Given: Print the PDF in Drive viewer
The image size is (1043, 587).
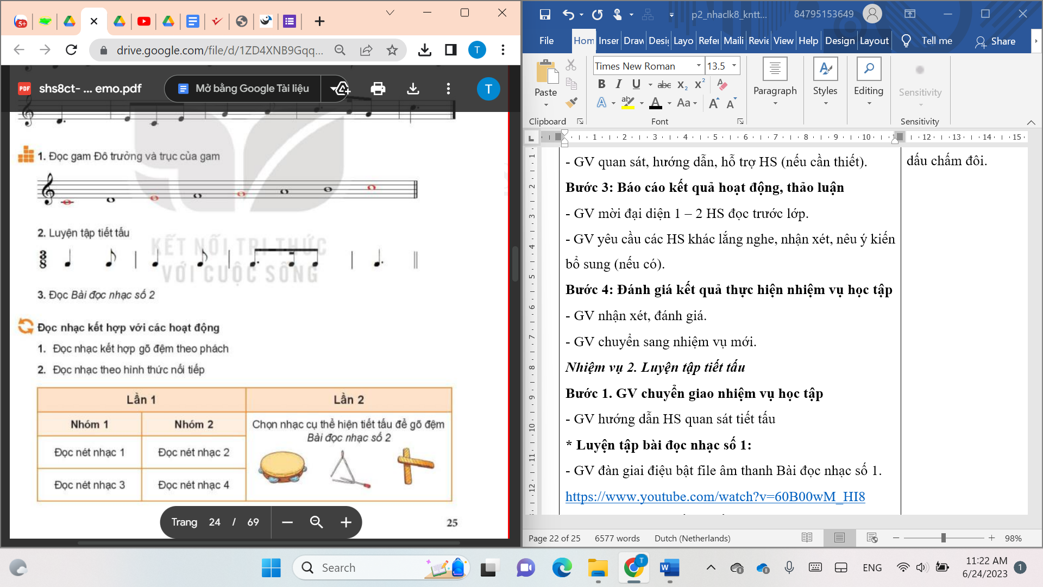Looking at the screenshot, I should [378, 89].
